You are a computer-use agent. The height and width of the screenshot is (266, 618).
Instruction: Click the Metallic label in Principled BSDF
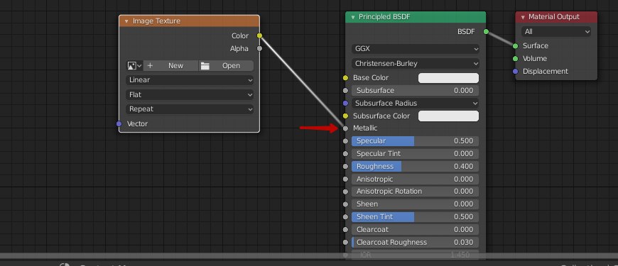[x=365, y=128]
